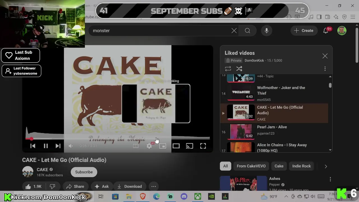Skip to the next video
The width and height of the screenshot is (359, 202).
click(x=58, y=146)
